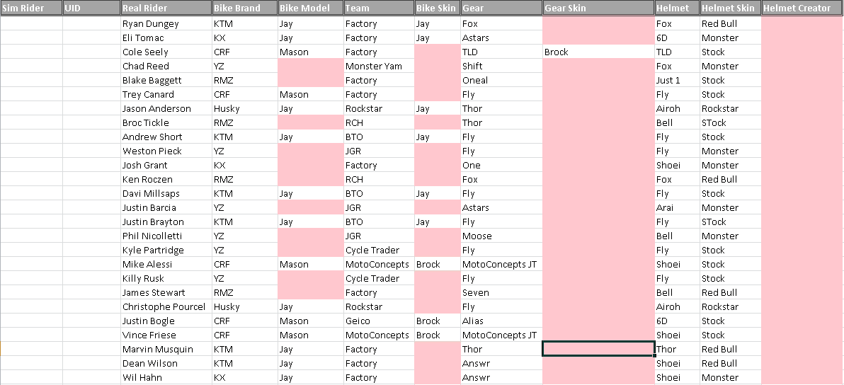Click the Alias gear cell

point(502,321)
